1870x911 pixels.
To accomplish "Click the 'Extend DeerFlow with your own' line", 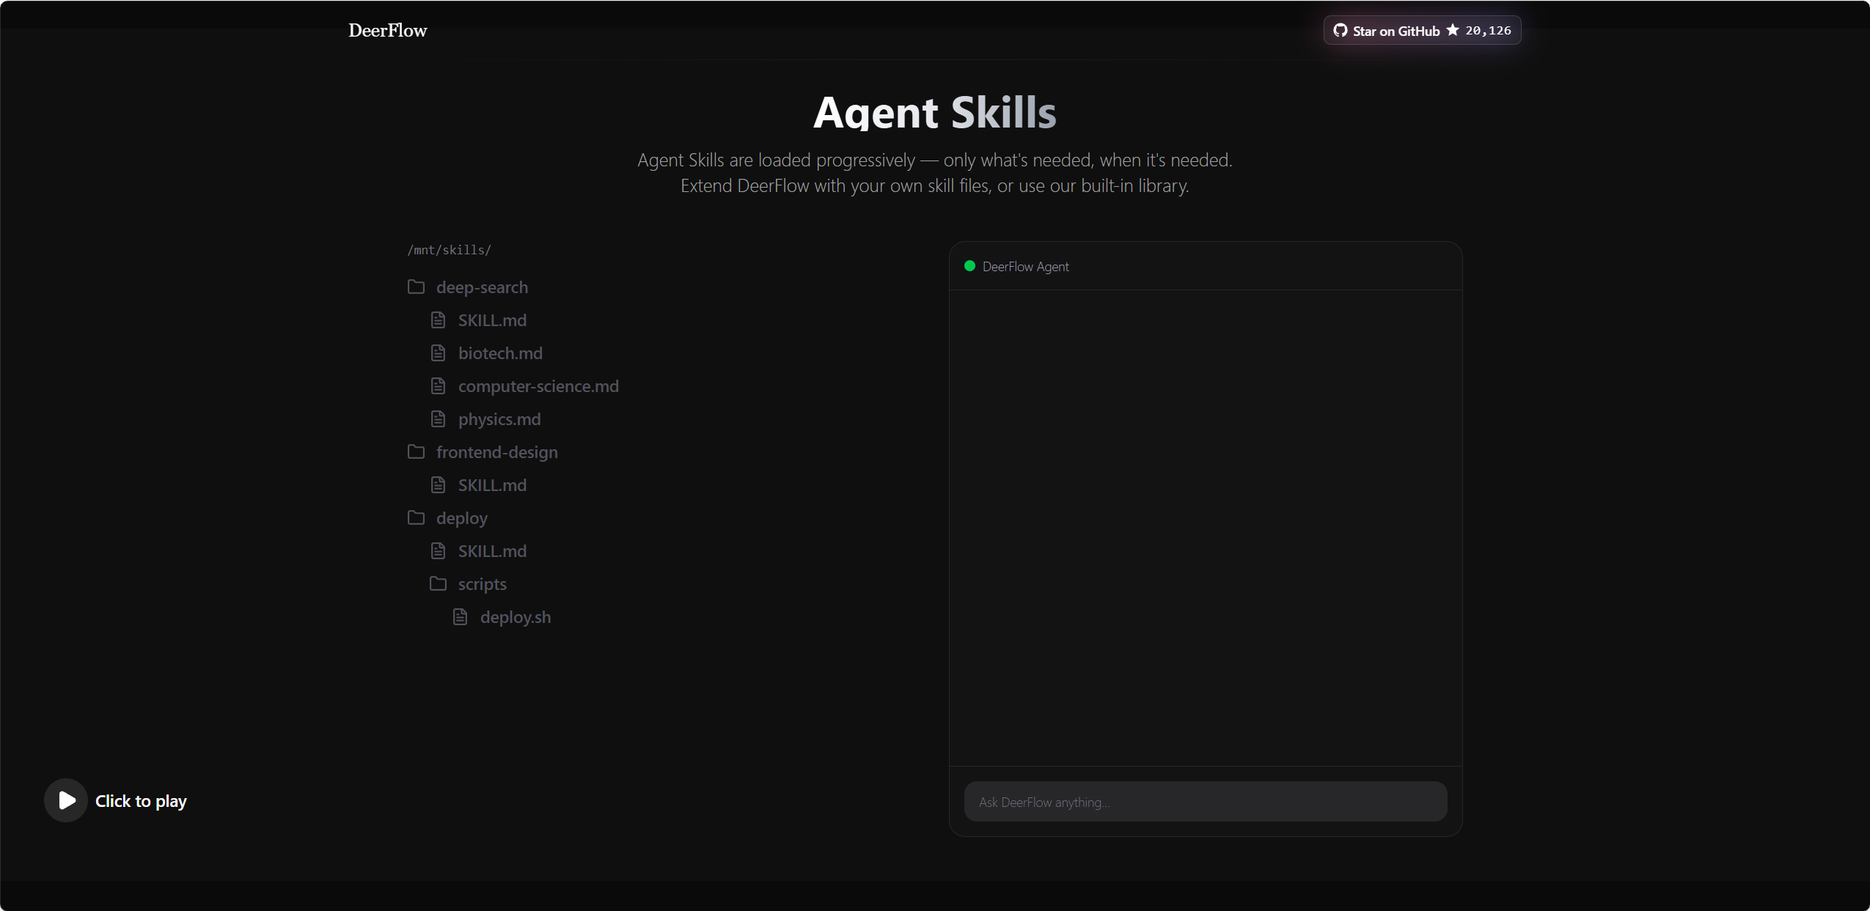I will 935,185.
